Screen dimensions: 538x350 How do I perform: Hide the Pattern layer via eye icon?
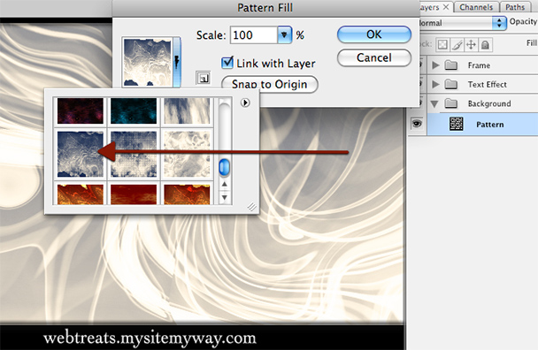pyautogui.click(x=417, y=124)
